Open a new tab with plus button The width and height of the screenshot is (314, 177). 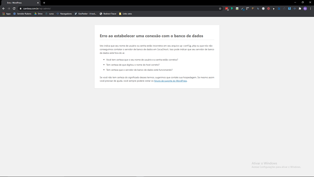pyautogui.click(x=44, y=3)
